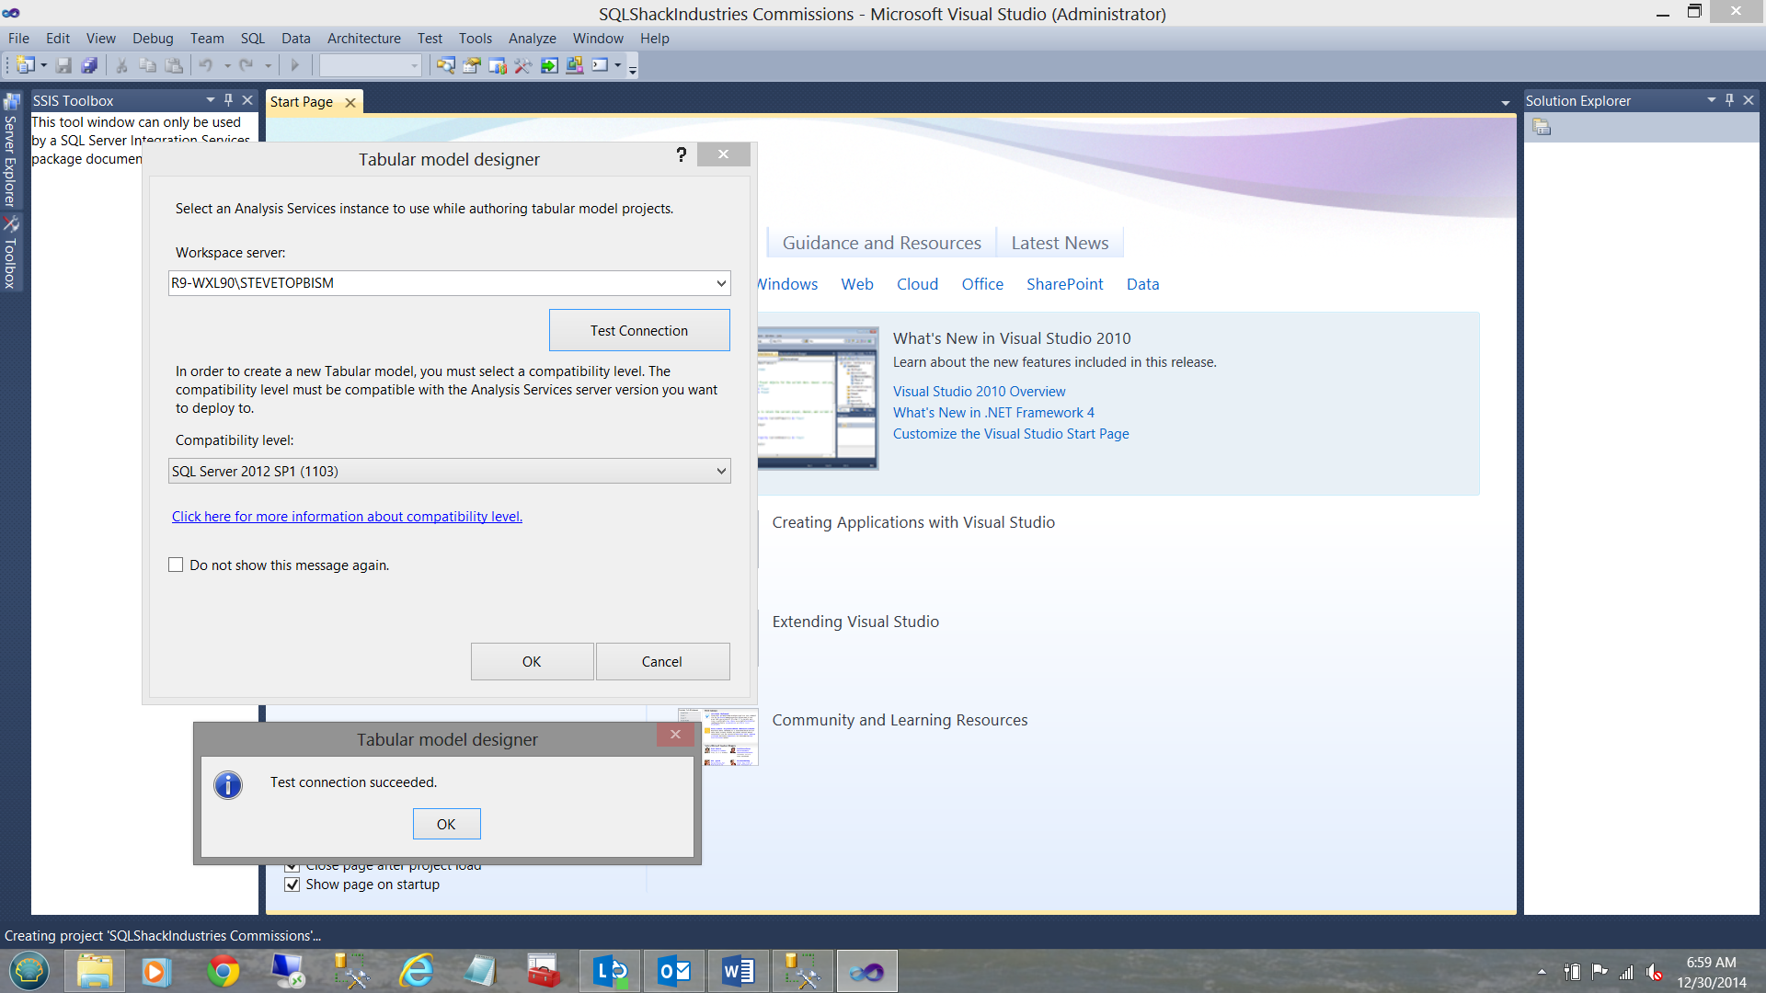This screenshot has width=1766, height=993.
Task: Click the dialog help question mark
Action: coord(681,154)
